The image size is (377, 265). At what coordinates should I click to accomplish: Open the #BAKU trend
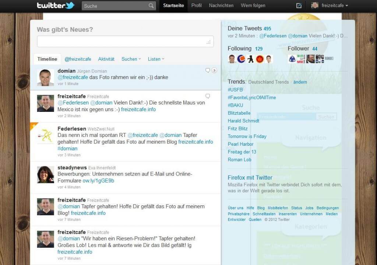(235, 105)
